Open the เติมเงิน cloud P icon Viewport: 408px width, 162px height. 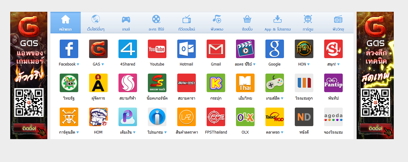click(128, 117)
